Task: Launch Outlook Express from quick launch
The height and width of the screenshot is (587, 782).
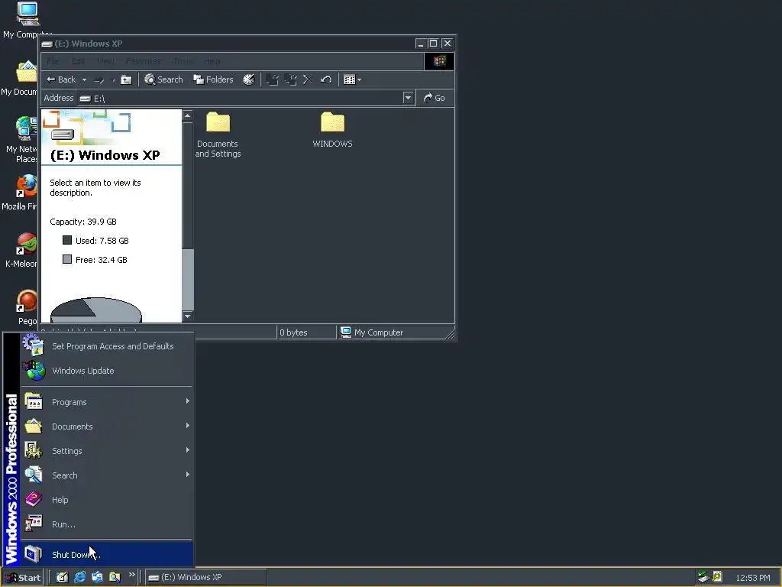Action: point(97,578)
